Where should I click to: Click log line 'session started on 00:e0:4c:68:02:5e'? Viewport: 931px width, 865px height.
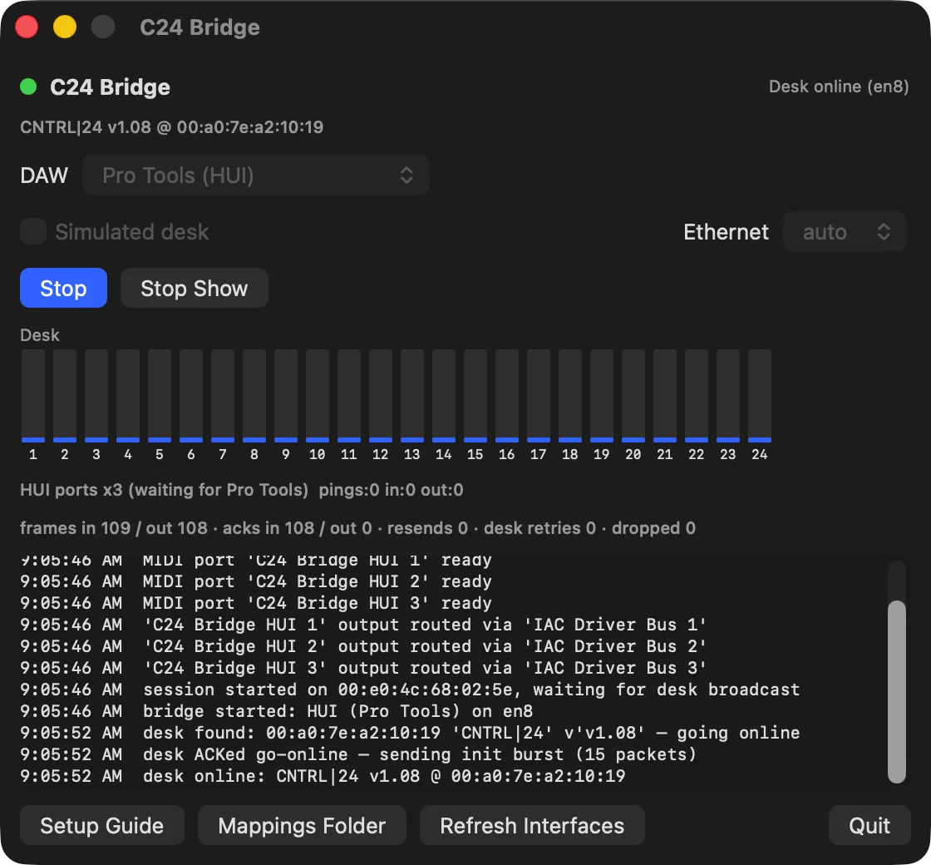click(410, 690)
